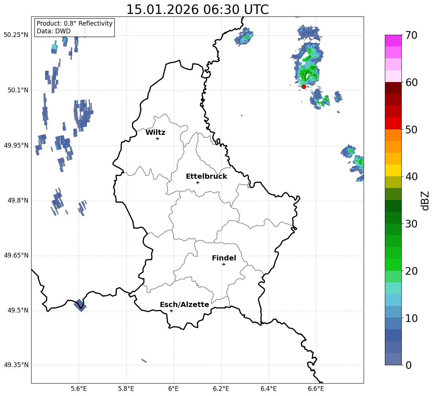Click the 6.6°E longitude tick label
This screenshot has width=434, height=396.
pyautogui.click(x=316, y=389)
